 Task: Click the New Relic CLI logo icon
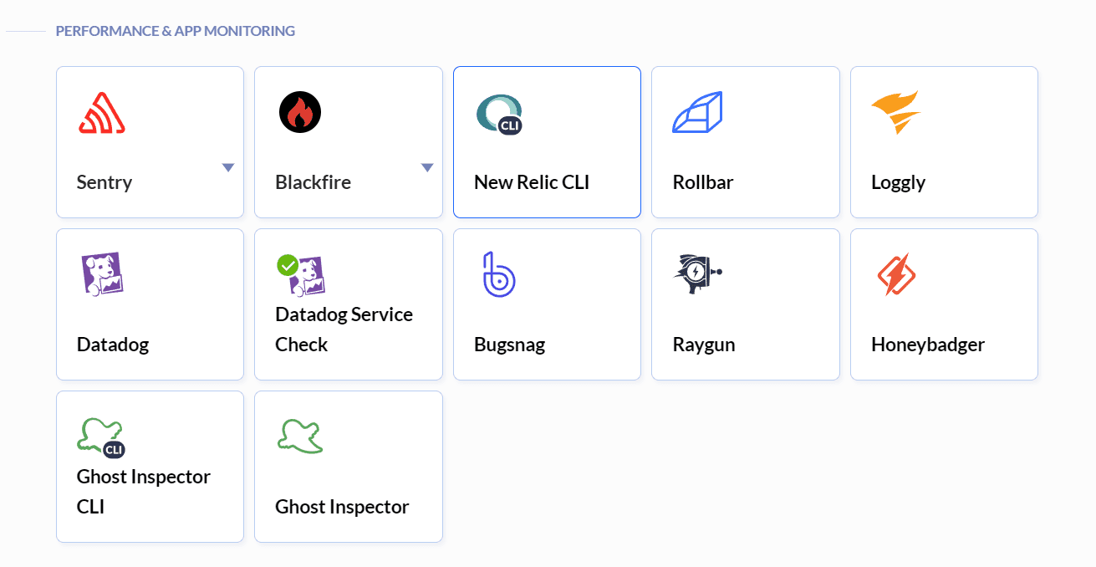(x=499, y=114)
